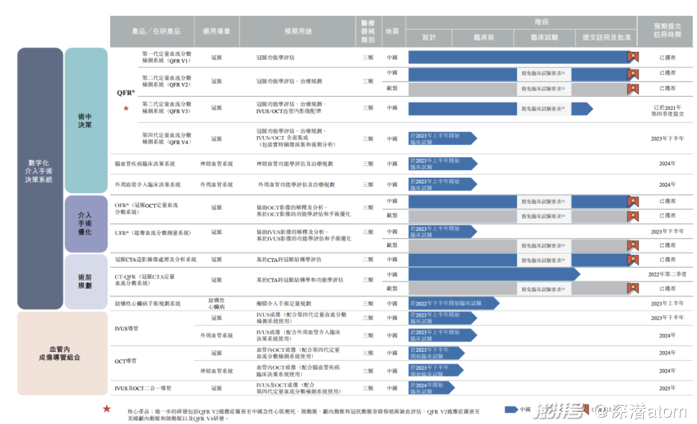Click the flag icon in UFR 歐盟 row

(633, 245)
